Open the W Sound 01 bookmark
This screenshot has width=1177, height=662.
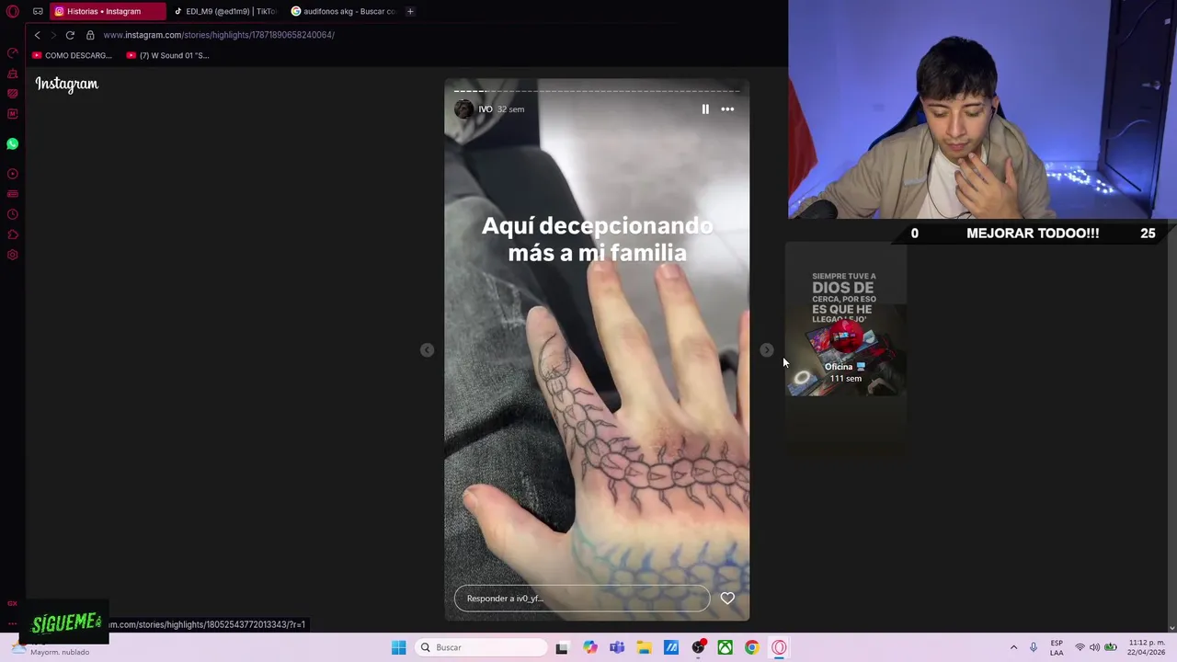[x=167, y=55]
